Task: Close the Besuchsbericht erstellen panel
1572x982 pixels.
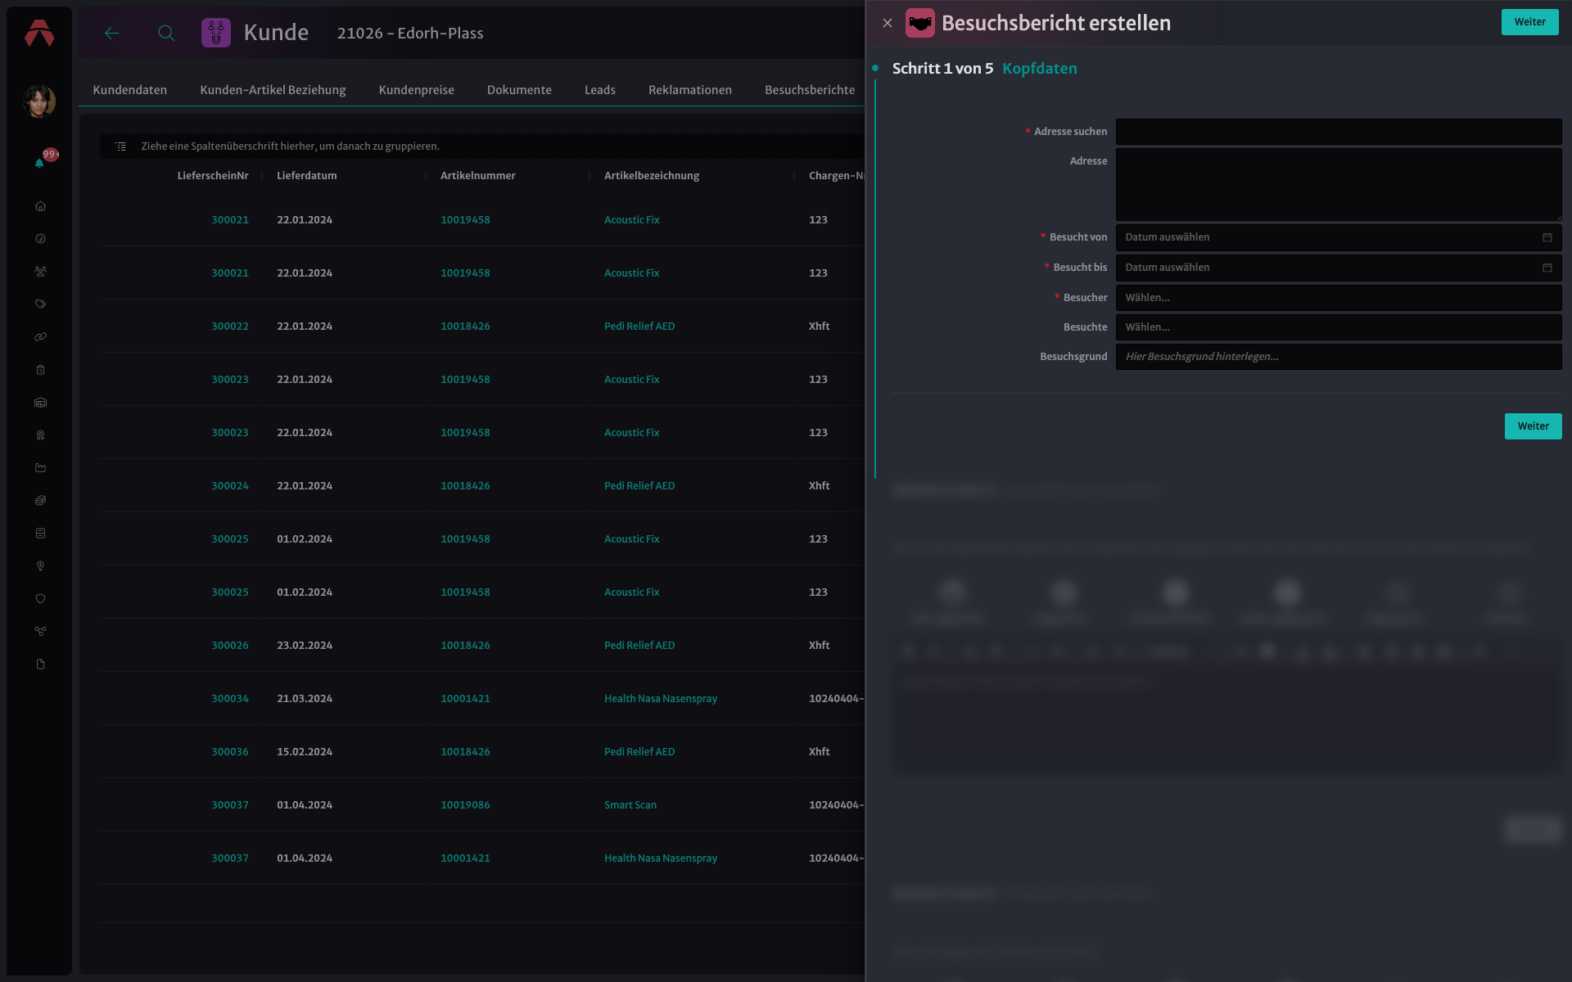Action: coord(888,23)
